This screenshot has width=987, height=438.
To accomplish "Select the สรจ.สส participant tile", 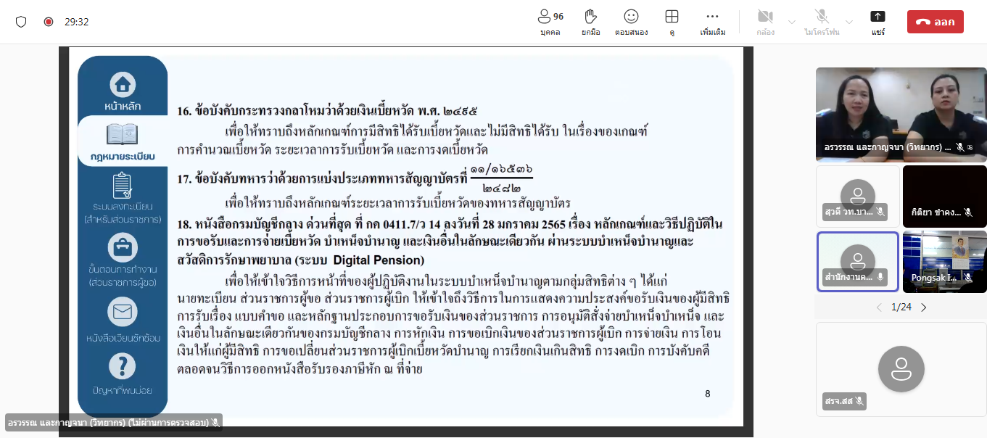I will click(x=901, y=368).
